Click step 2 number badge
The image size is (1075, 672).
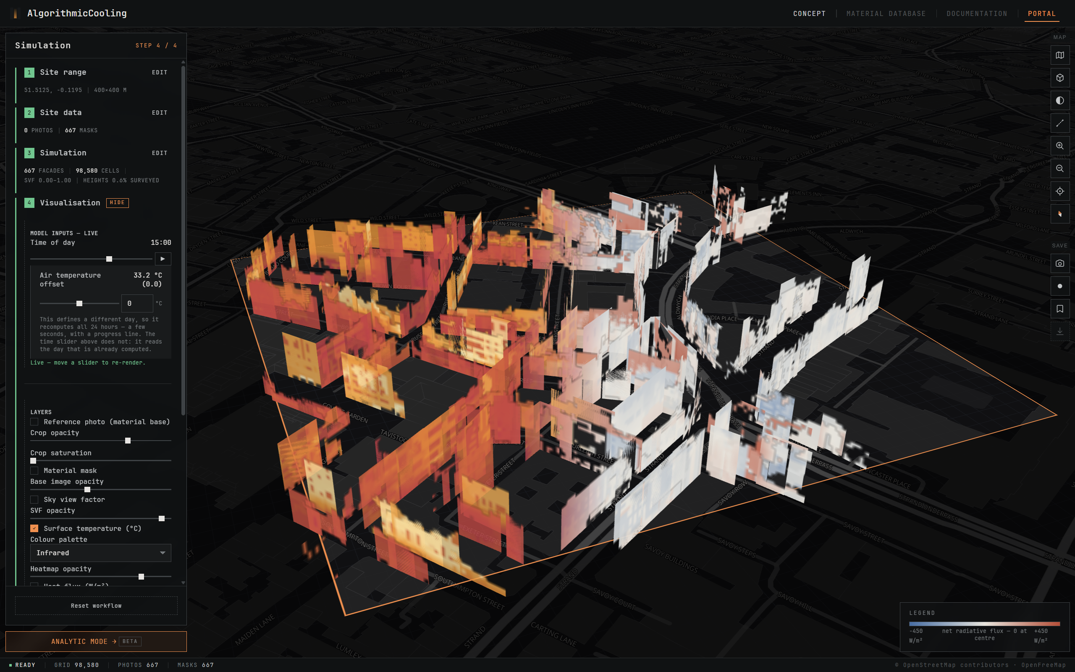(29, 113)
